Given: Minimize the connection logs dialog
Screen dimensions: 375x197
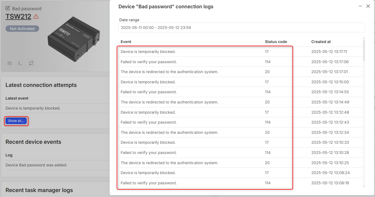Looking at the screenshot, I should (x=360, y=6).
